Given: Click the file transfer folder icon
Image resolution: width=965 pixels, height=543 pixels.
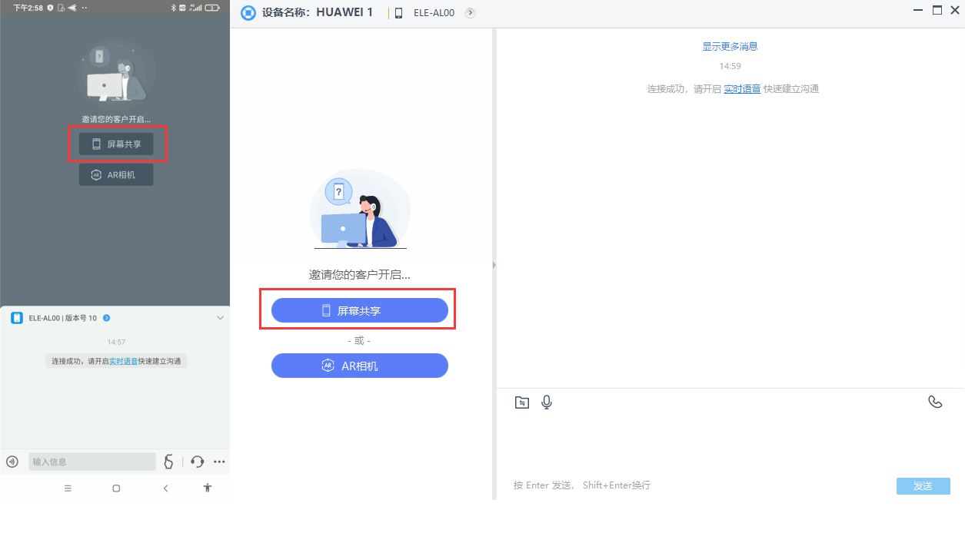Looking at the screenshot, I should [522, 402].
